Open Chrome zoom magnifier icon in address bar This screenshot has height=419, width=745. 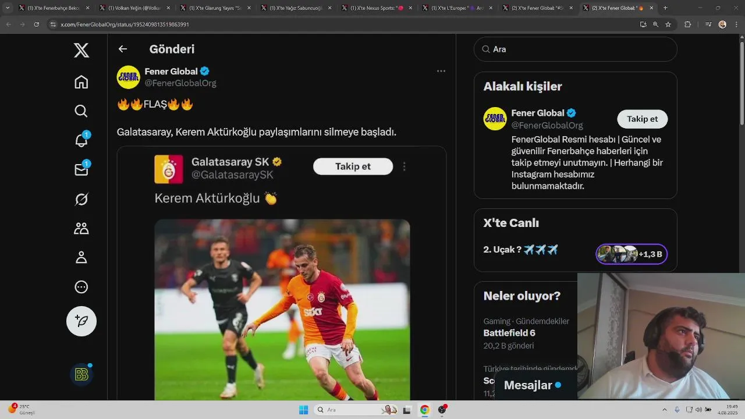pos(655,24)
